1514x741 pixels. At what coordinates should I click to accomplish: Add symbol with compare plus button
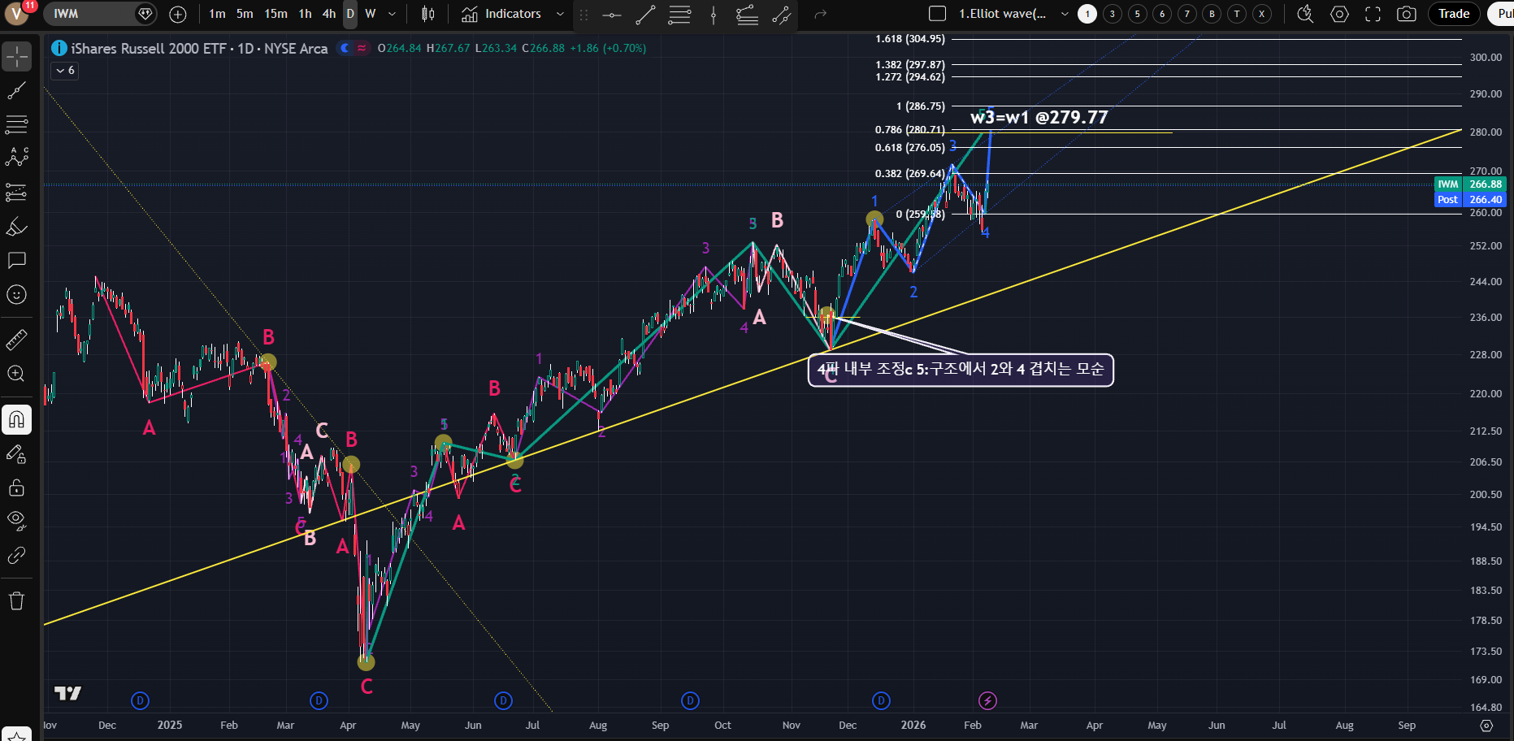[x=178, y=14]
